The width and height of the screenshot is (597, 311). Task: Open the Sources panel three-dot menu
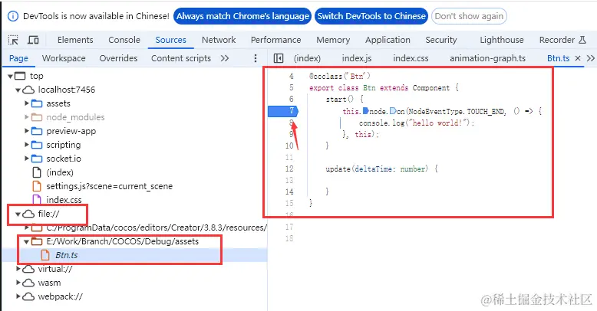point(255,58)
